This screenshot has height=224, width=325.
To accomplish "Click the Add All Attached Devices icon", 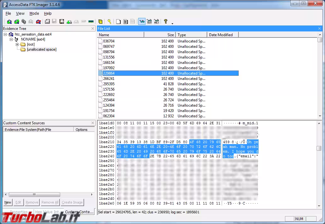I will point(16,21).
